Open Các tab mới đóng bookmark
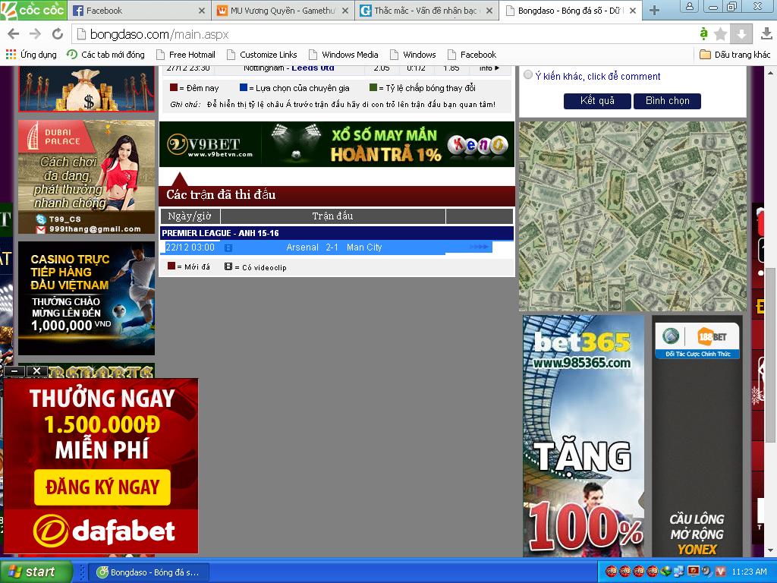 (x=105, y=55)
